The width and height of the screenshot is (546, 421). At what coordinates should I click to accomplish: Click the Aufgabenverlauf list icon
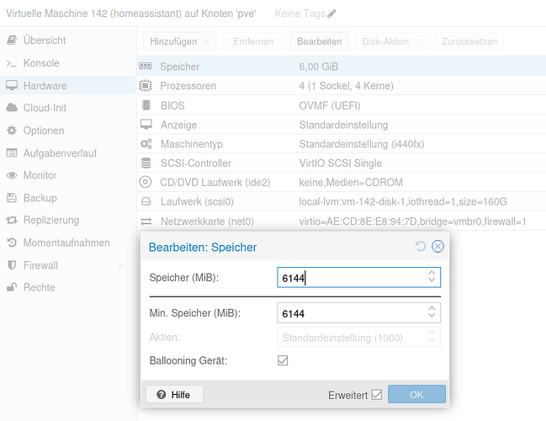(12, 153)
